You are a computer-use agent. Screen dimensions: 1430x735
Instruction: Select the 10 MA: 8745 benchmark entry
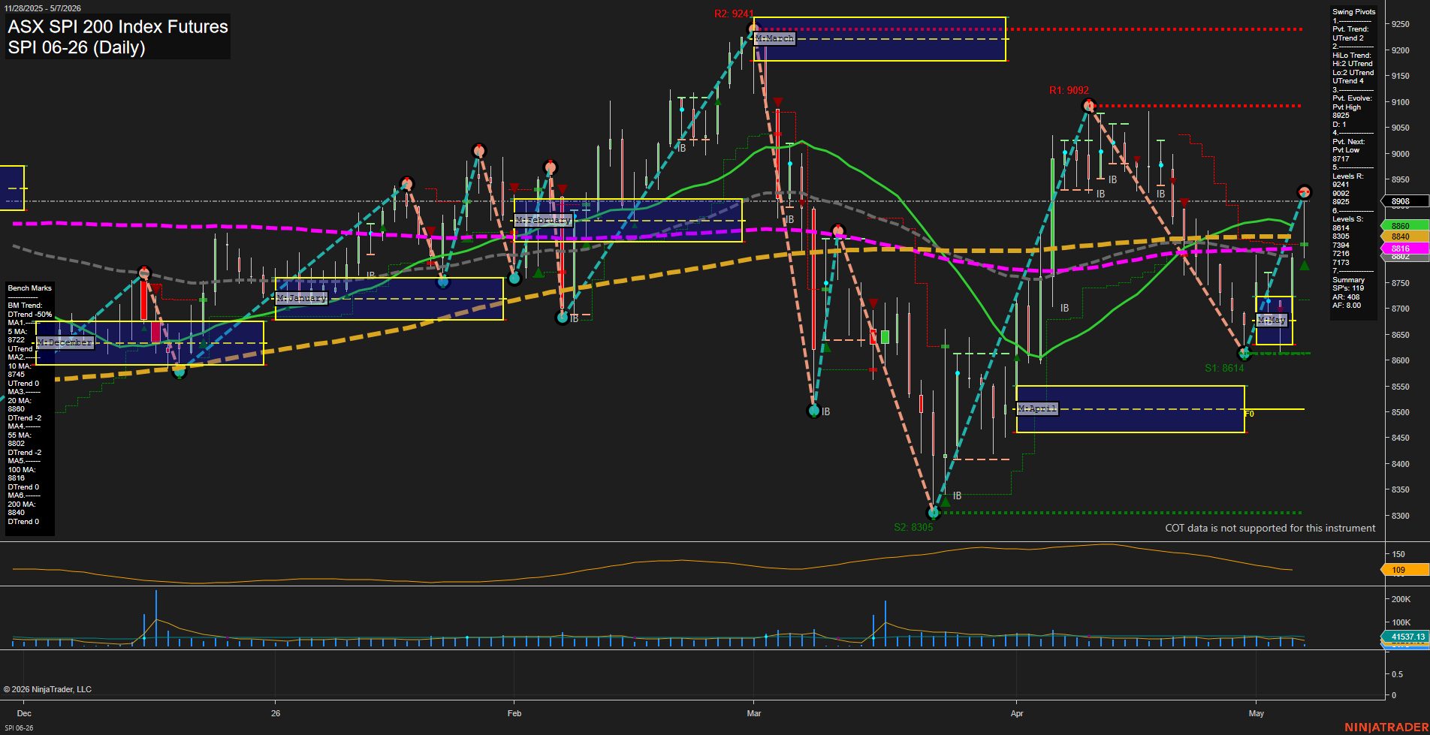[19, 370]
